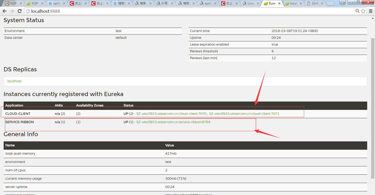Viewport: 375px width, 195px height.
Task: Click the Uptime label in System Status
Action: point(196,38)
